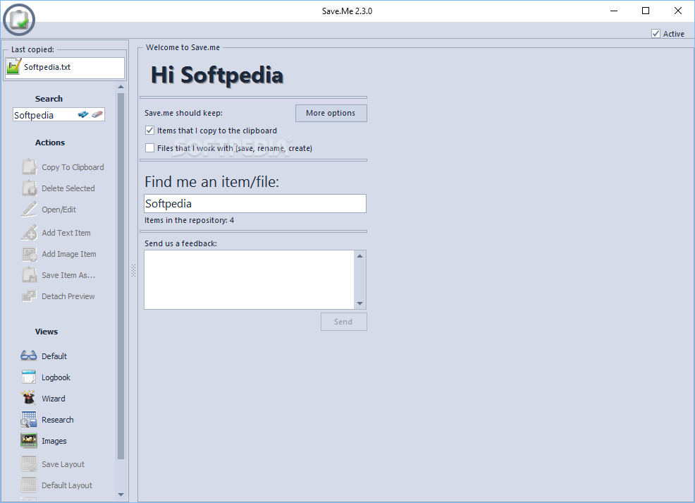The width and height of the screenshot is (695, 503).
Task: Open the Images view label
Action: [54, 441]
